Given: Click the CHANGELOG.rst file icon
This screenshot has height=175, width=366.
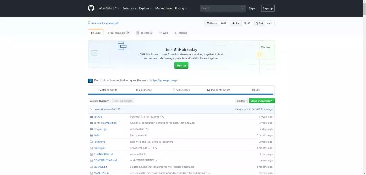Looking at the screenshot, I should 91,154.
